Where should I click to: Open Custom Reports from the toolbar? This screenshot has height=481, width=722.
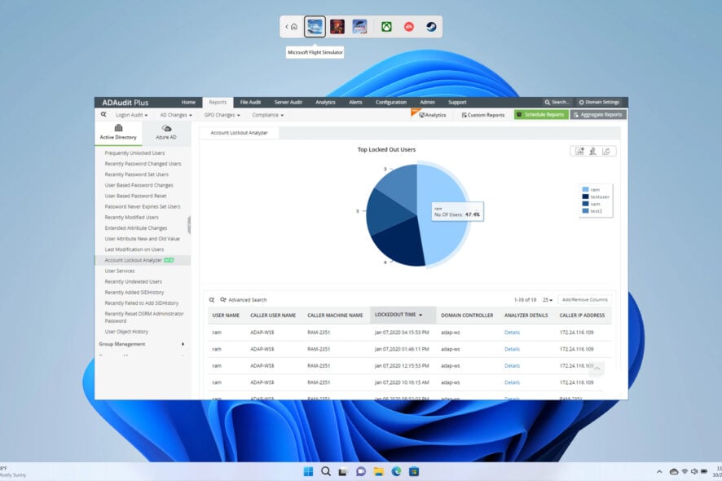(x=483, y=115)
